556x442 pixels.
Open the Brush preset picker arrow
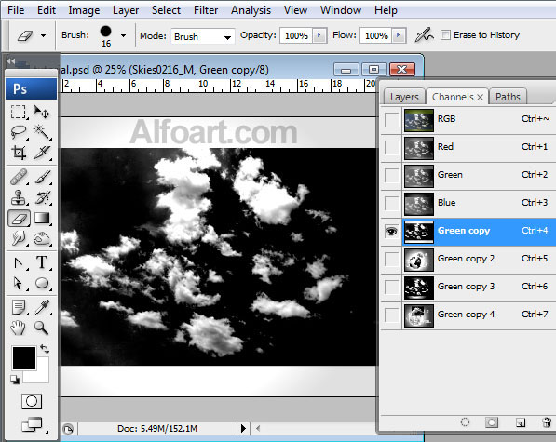(x=123, y=35)
